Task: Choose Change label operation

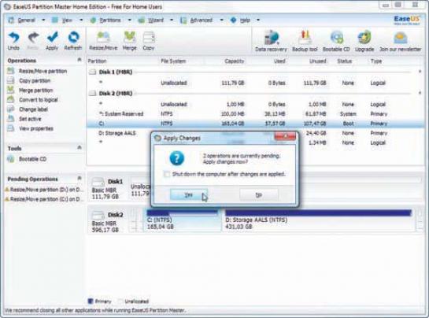Action: pos(33,109)
